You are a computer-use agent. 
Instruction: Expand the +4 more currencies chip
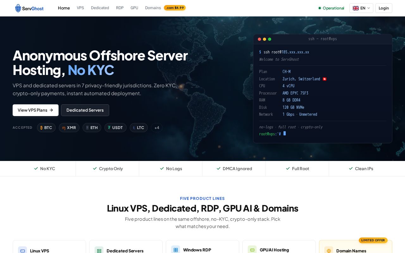(x=157, y=128)
